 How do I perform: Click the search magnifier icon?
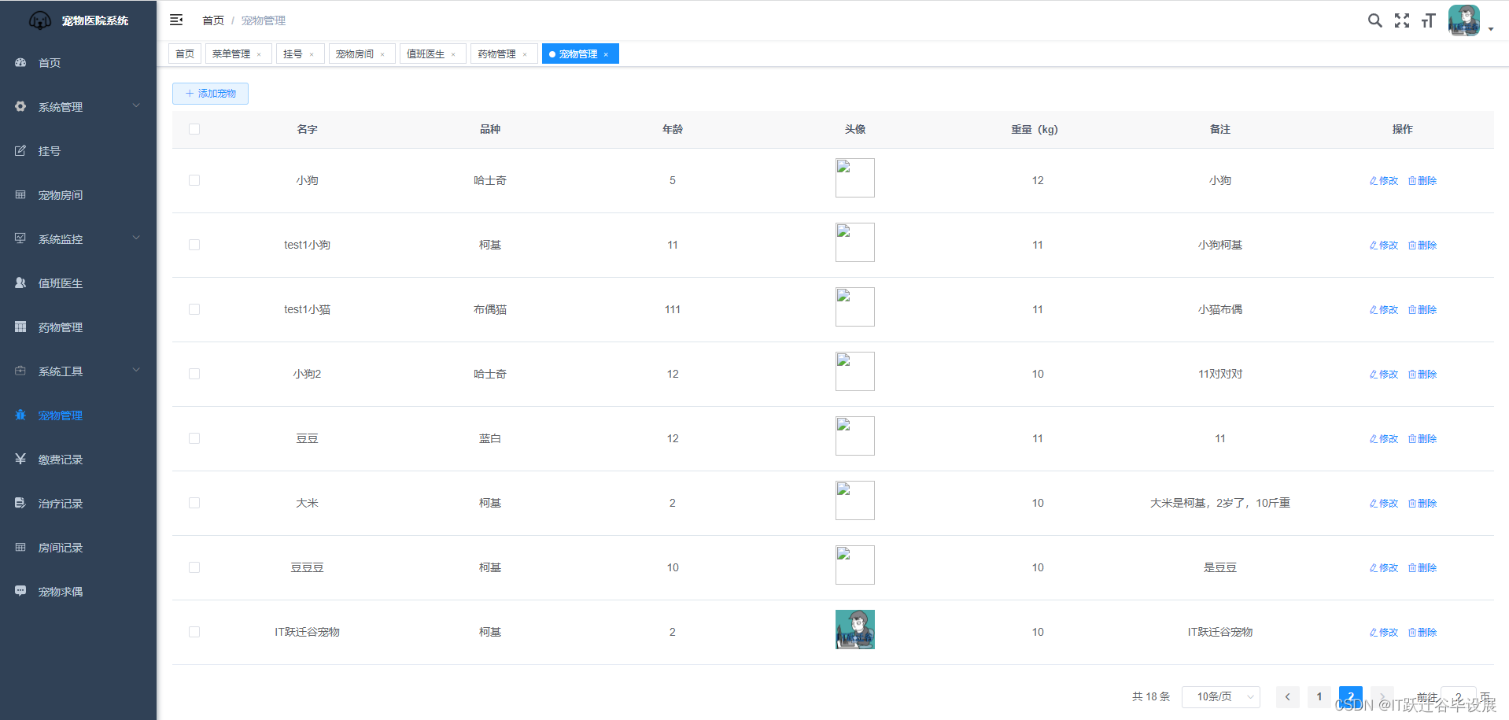coord(1374,20)
